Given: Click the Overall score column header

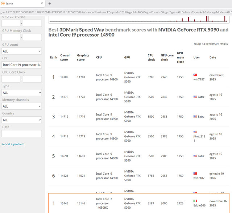Looking at the screenshot, I should pyautogui.click(x=65, y=57).
